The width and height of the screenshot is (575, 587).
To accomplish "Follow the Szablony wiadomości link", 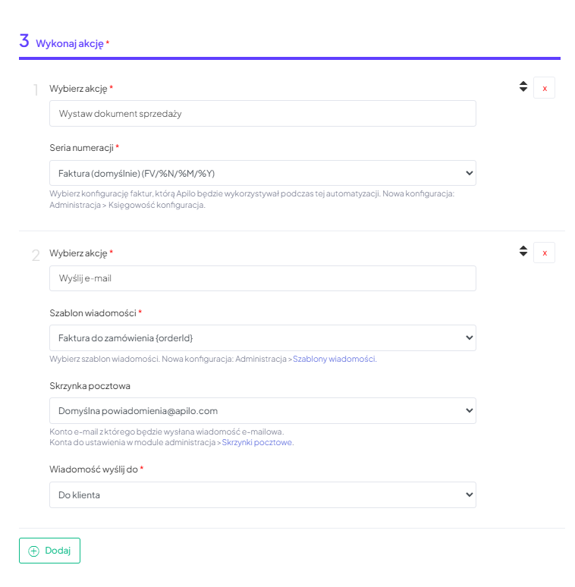I will click(334, 359).
